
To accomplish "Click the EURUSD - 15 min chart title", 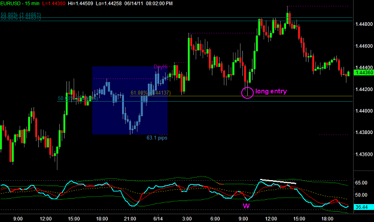I will point(20,4).
